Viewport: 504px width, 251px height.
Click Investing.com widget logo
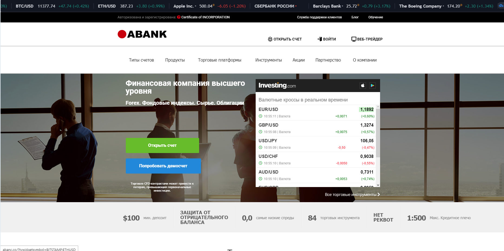pyautogui.click(x=277, y=86)
